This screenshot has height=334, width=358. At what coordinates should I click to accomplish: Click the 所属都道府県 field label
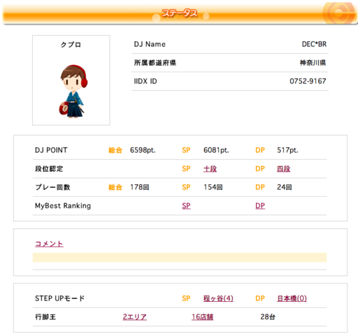155,62
